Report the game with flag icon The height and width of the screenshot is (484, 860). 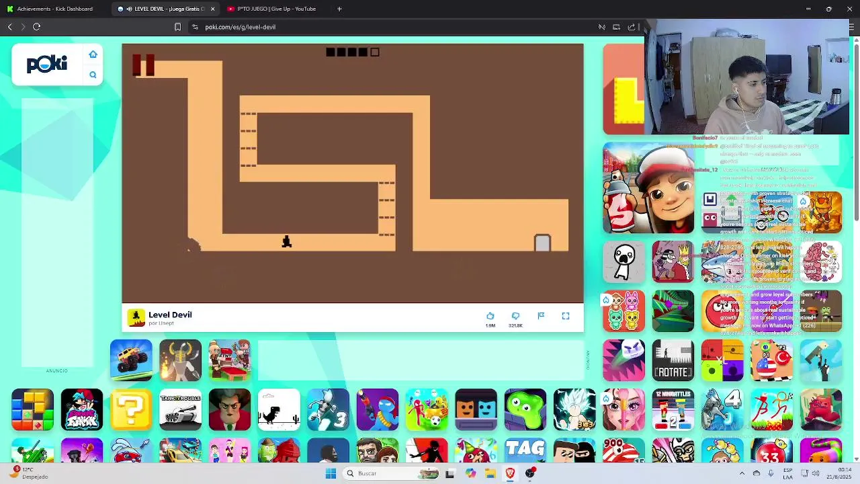541,316
